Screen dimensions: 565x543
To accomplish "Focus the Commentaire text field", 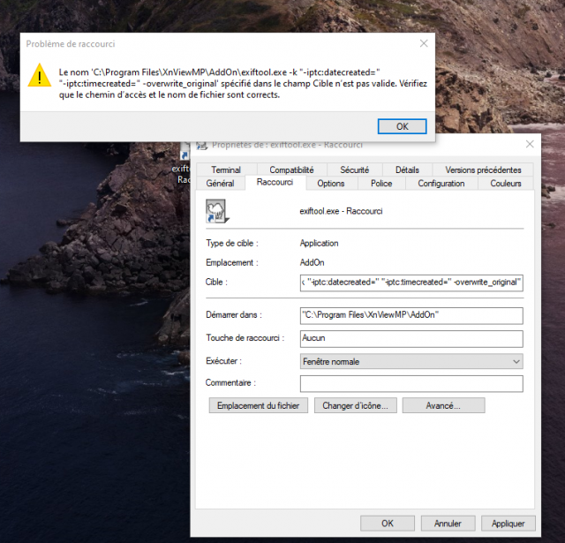I will click(411, 383).
